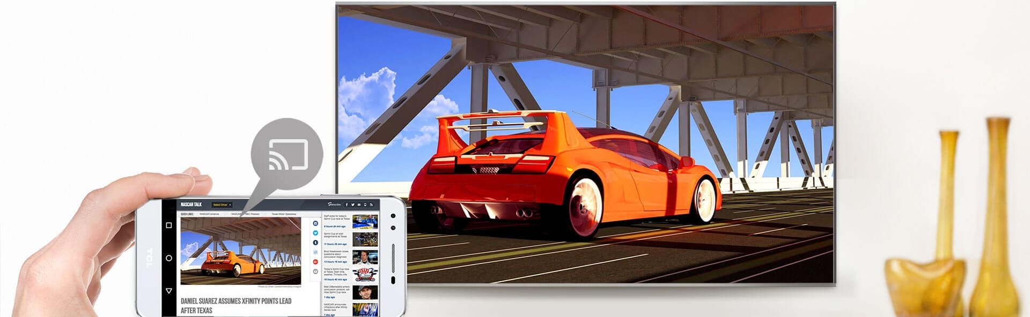Open the header Facebook follow icon
The height and width of the screenshot is (317, 1030).
coord(347,205)
